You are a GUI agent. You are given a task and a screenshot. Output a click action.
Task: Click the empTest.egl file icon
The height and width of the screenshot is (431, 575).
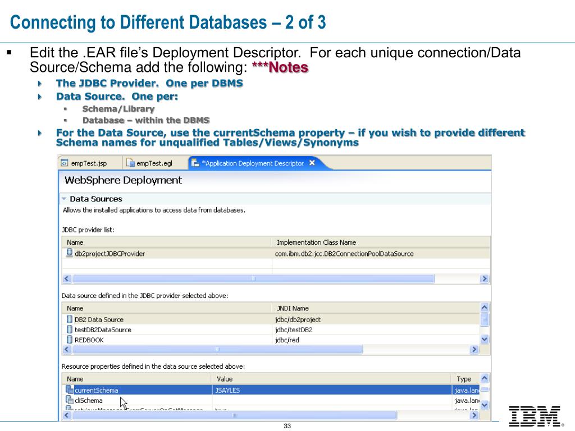click(130, 163)
